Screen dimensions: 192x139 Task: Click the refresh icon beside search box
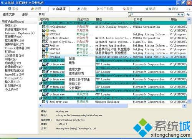[188, 14]
